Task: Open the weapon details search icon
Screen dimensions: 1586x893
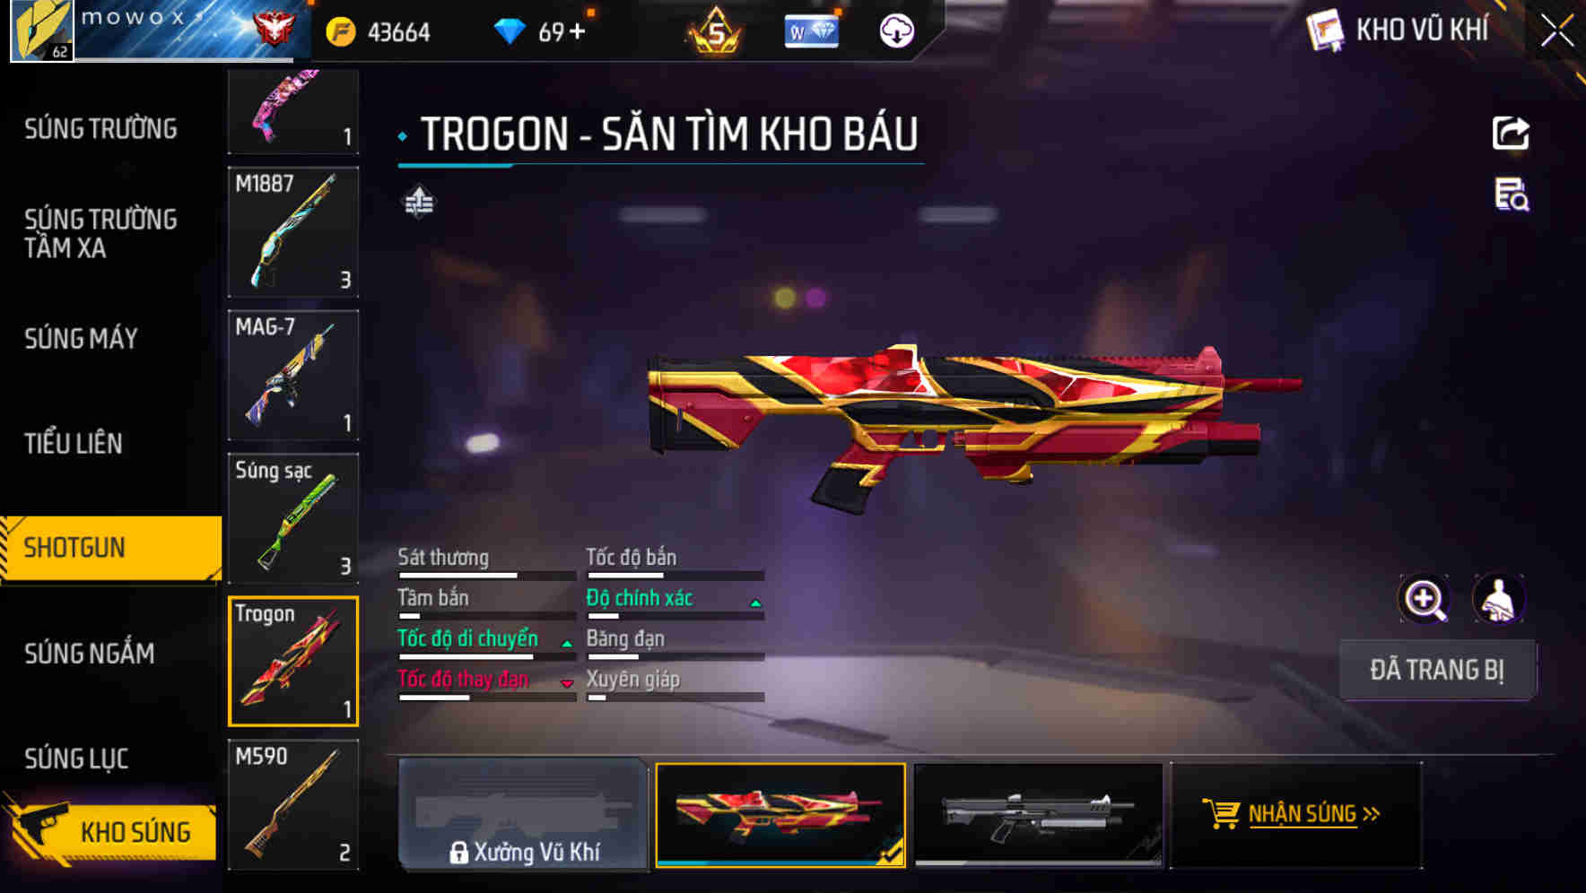Action: point(1512,195)
